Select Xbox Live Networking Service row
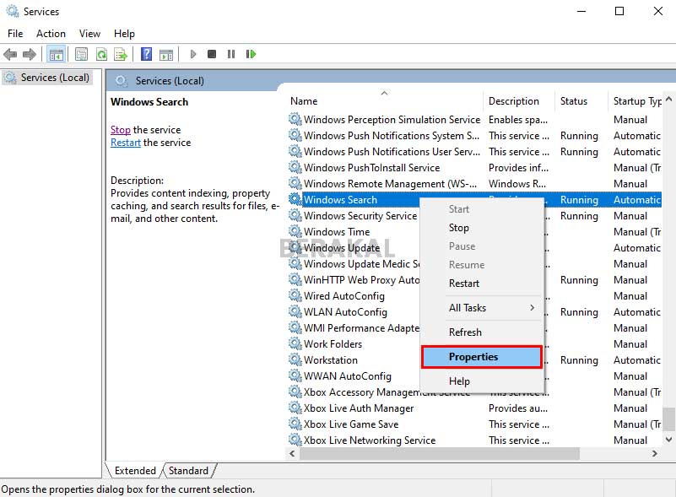Screen dimensions: 676x497 coord(474,440)
